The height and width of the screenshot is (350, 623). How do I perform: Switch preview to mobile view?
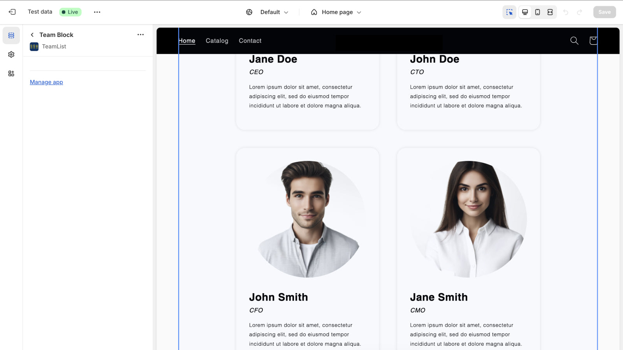click(537, 12)
